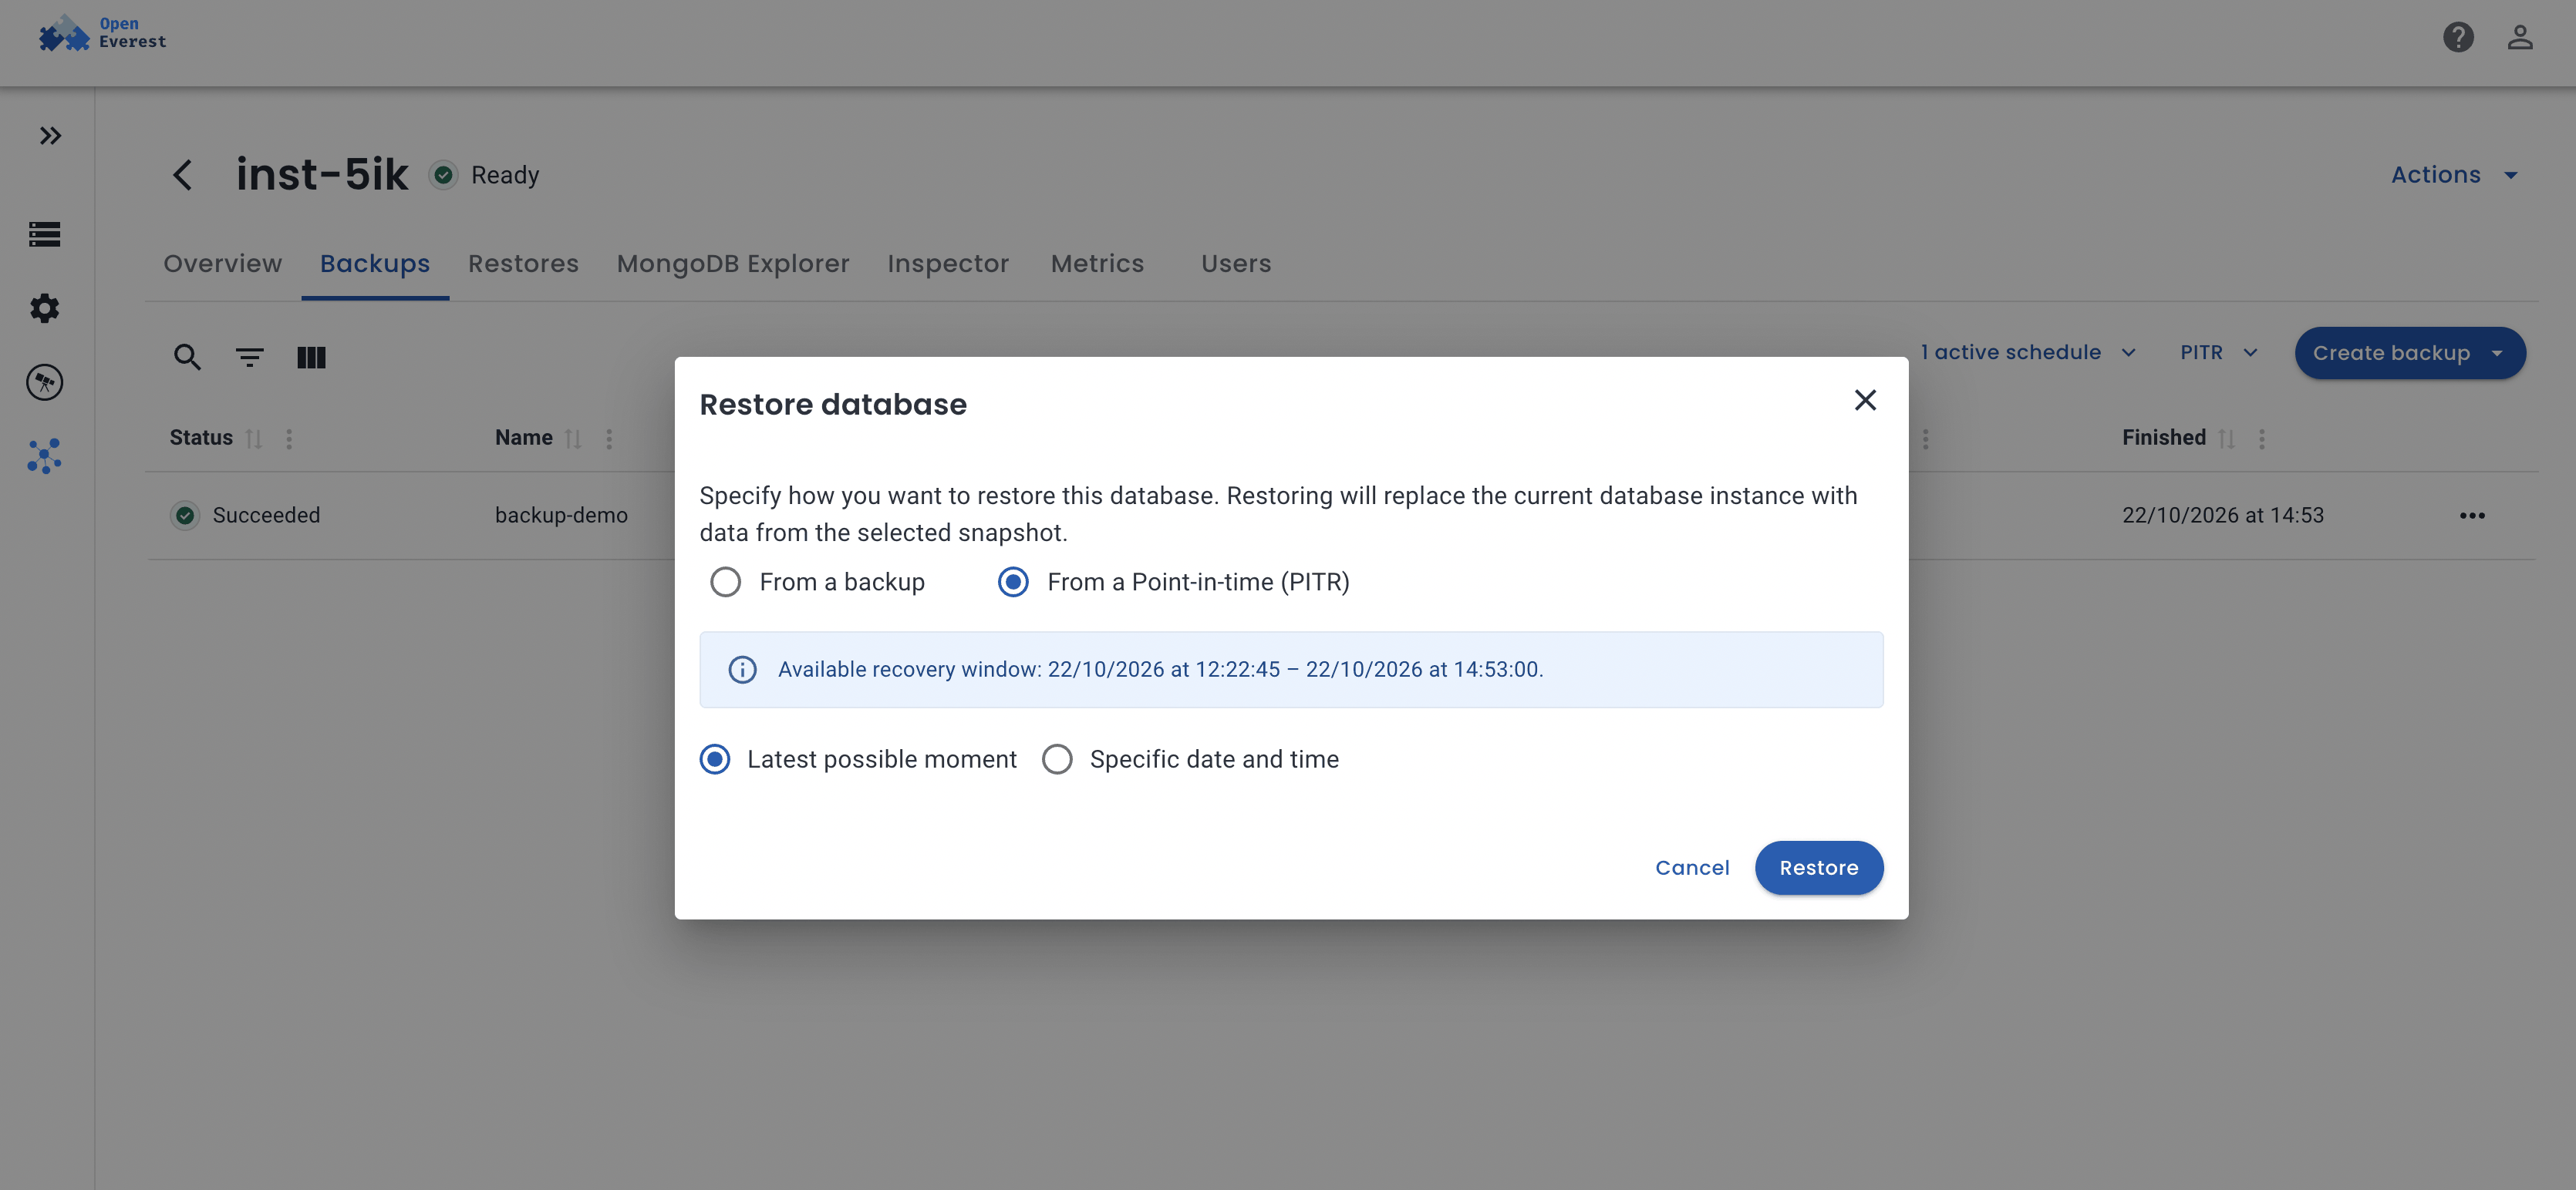Click the Succeeded status check icon
Viewport: 2576px width, 1190px height.
click(x=185, y=516)
